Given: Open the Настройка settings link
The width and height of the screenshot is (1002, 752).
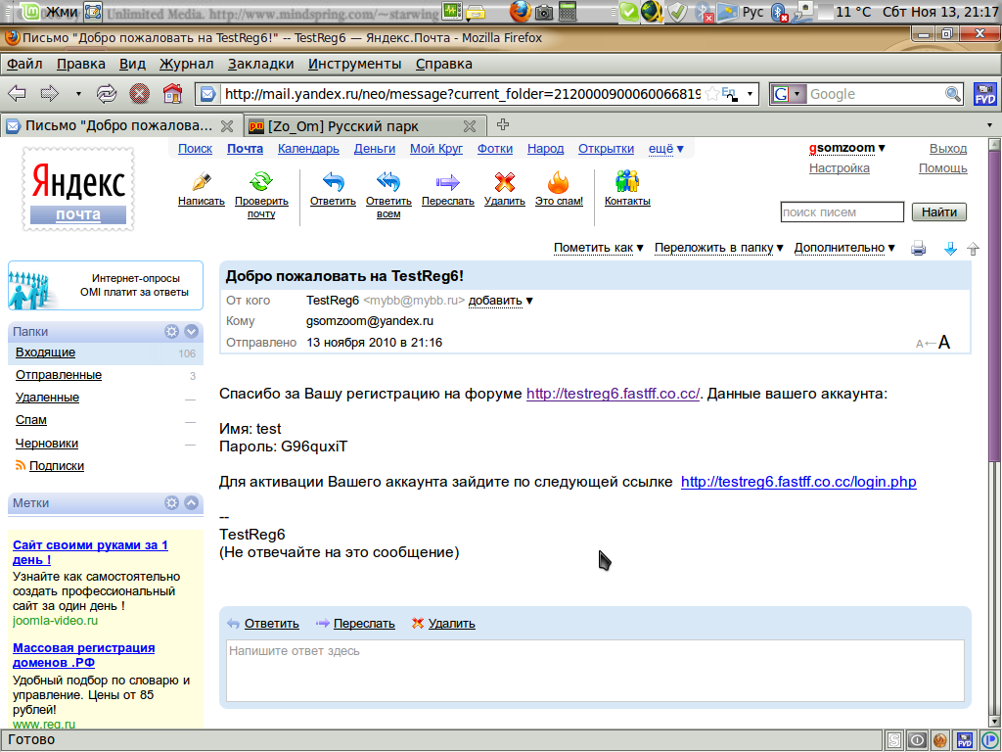Looking at the screenshot, I should point(839,168).
